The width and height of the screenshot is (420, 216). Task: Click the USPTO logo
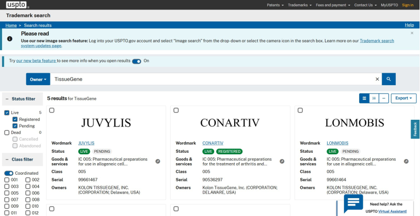click(16, 5)
